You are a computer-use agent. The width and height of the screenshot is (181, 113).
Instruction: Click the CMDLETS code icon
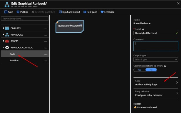tap(7, 28)
